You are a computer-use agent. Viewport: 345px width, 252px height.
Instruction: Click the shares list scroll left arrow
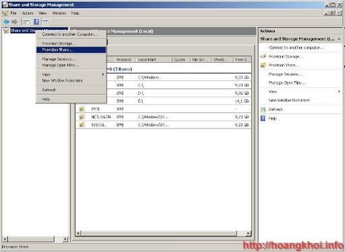click(x=78, y=233)
